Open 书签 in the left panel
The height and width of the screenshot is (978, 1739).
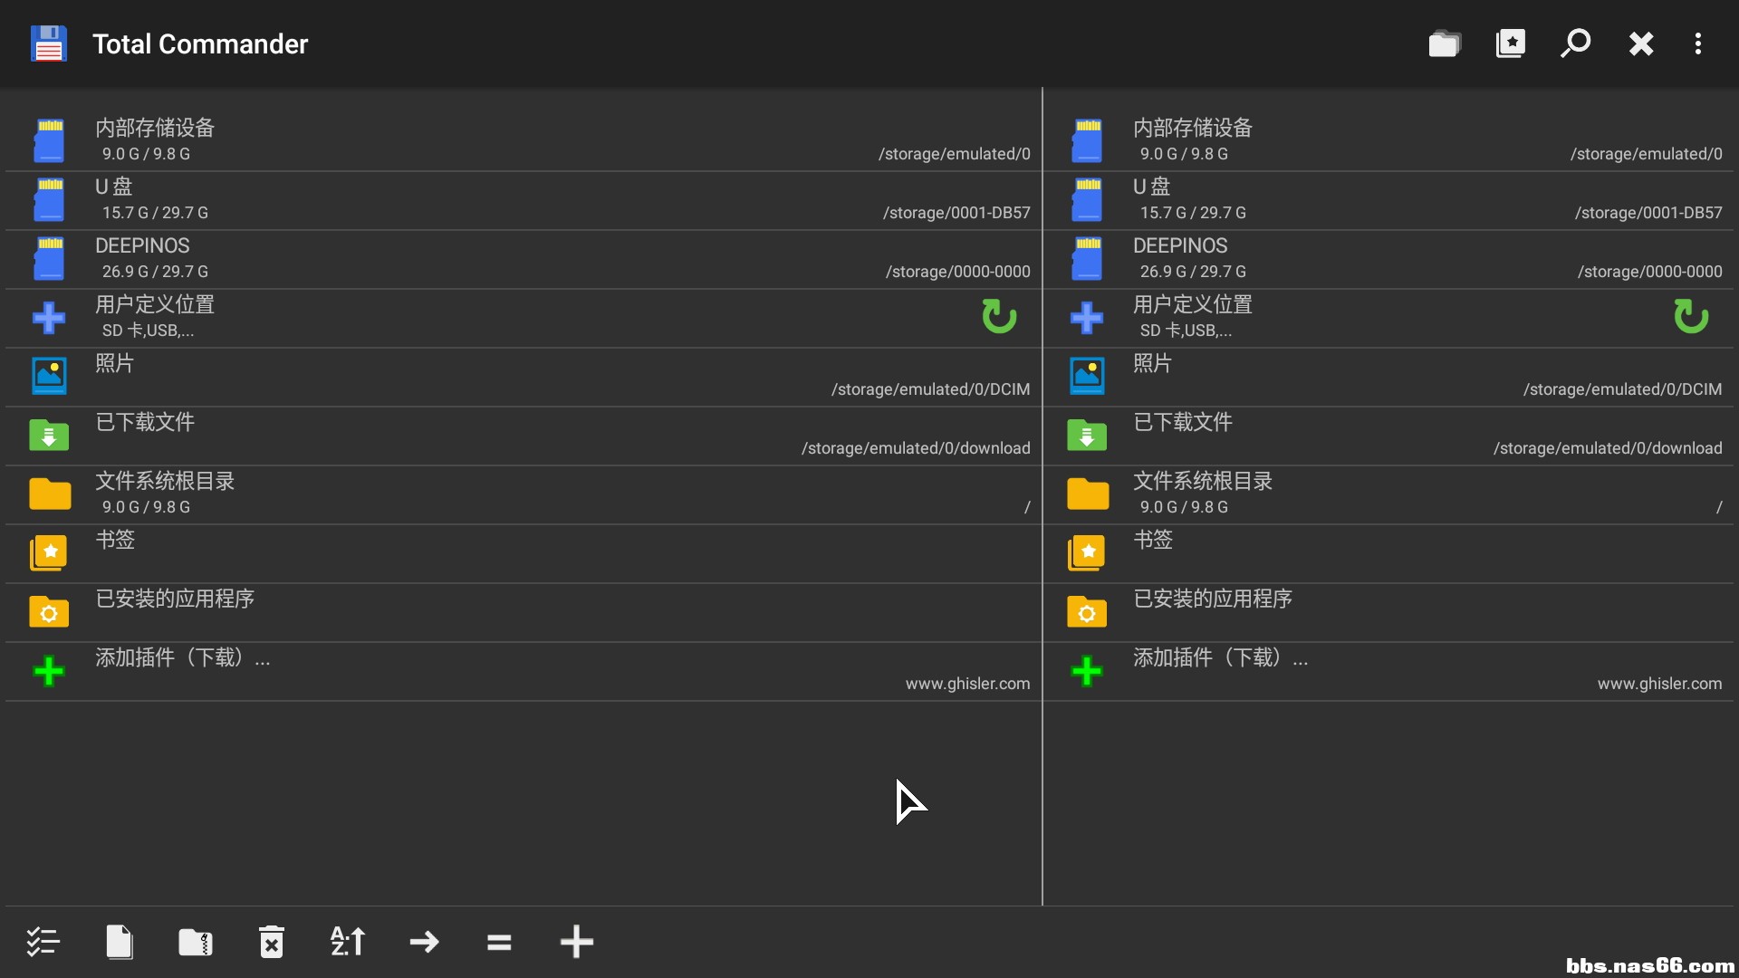point(524,553)
